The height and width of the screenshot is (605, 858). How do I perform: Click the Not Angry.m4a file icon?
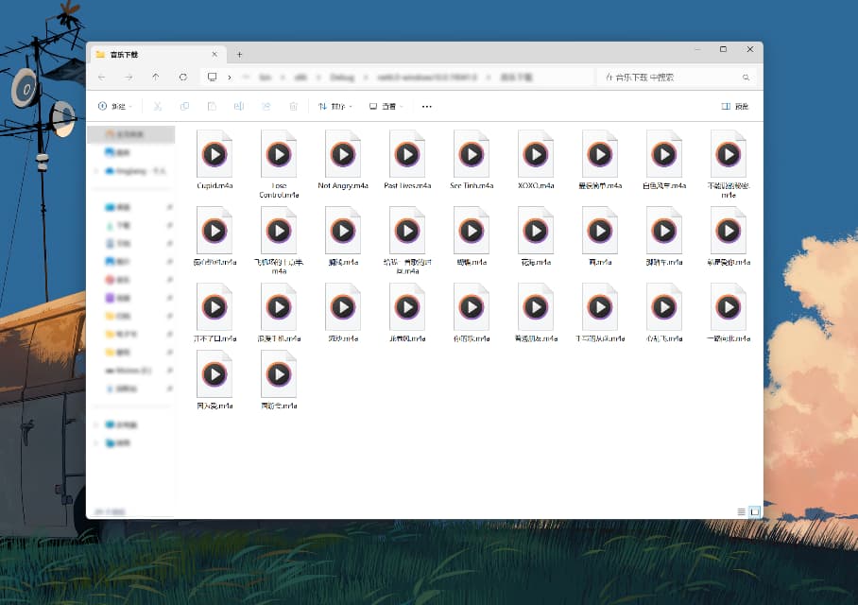click(x=342, y=154)
